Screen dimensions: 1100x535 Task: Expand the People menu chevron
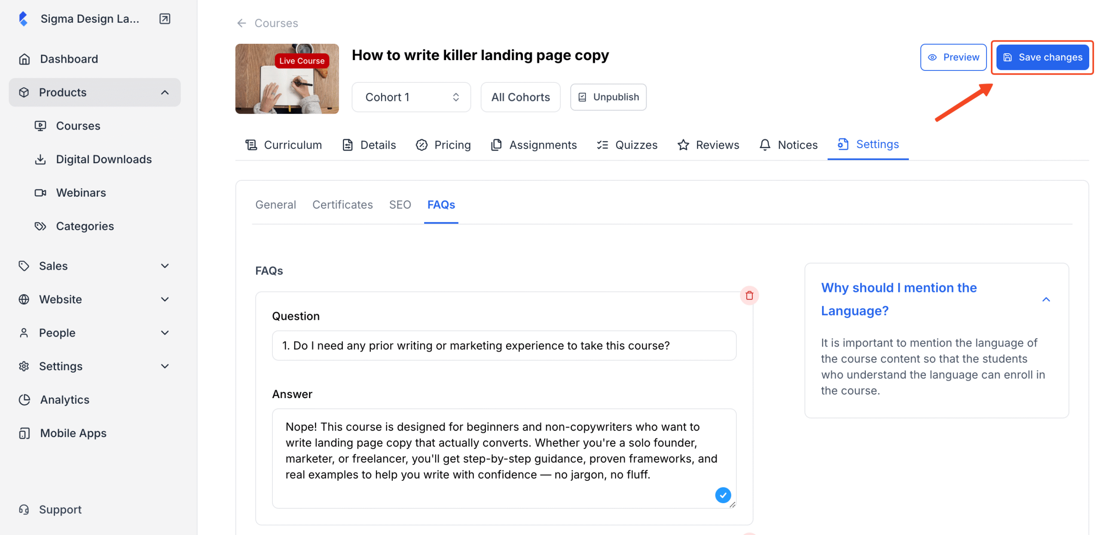(165, 333)
